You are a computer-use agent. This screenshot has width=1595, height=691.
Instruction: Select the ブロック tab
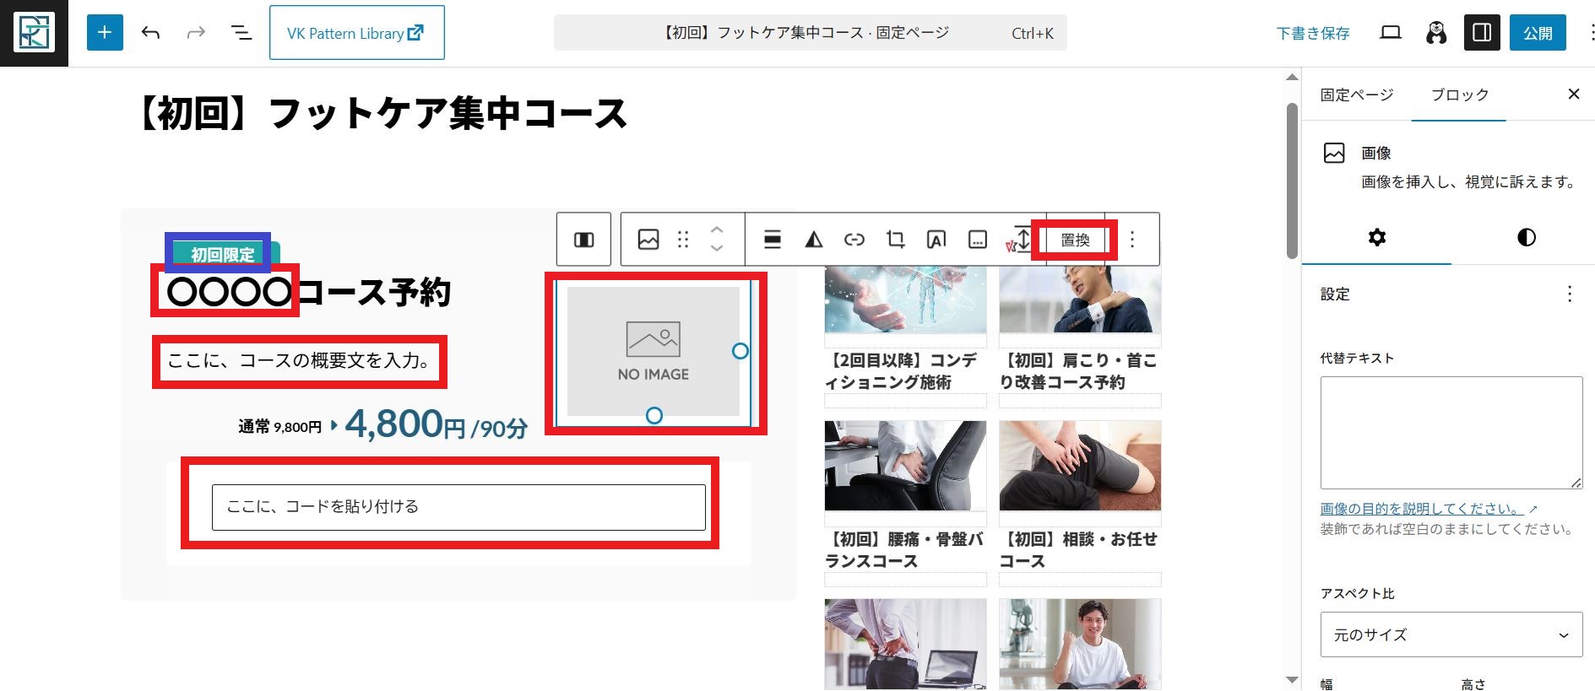pyautogui.click(x=1459, y=94)
